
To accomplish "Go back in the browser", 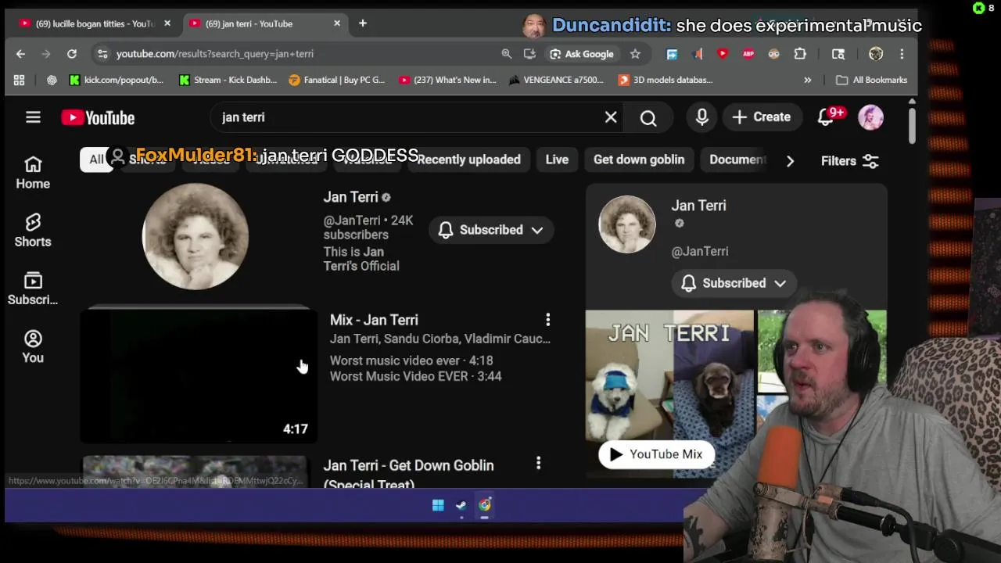I will pyautogui.click(x=20, y=54).
